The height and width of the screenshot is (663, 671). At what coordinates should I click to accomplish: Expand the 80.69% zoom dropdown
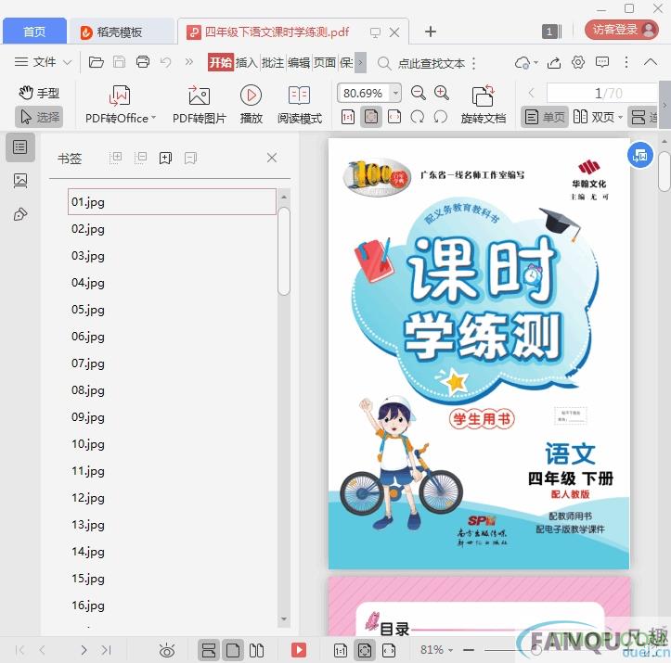click(396, 93)
